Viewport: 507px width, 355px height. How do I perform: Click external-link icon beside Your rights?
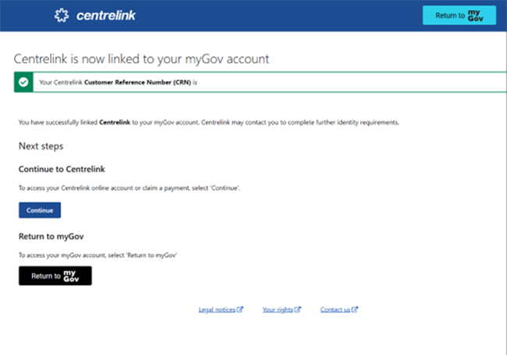(298, 310)
